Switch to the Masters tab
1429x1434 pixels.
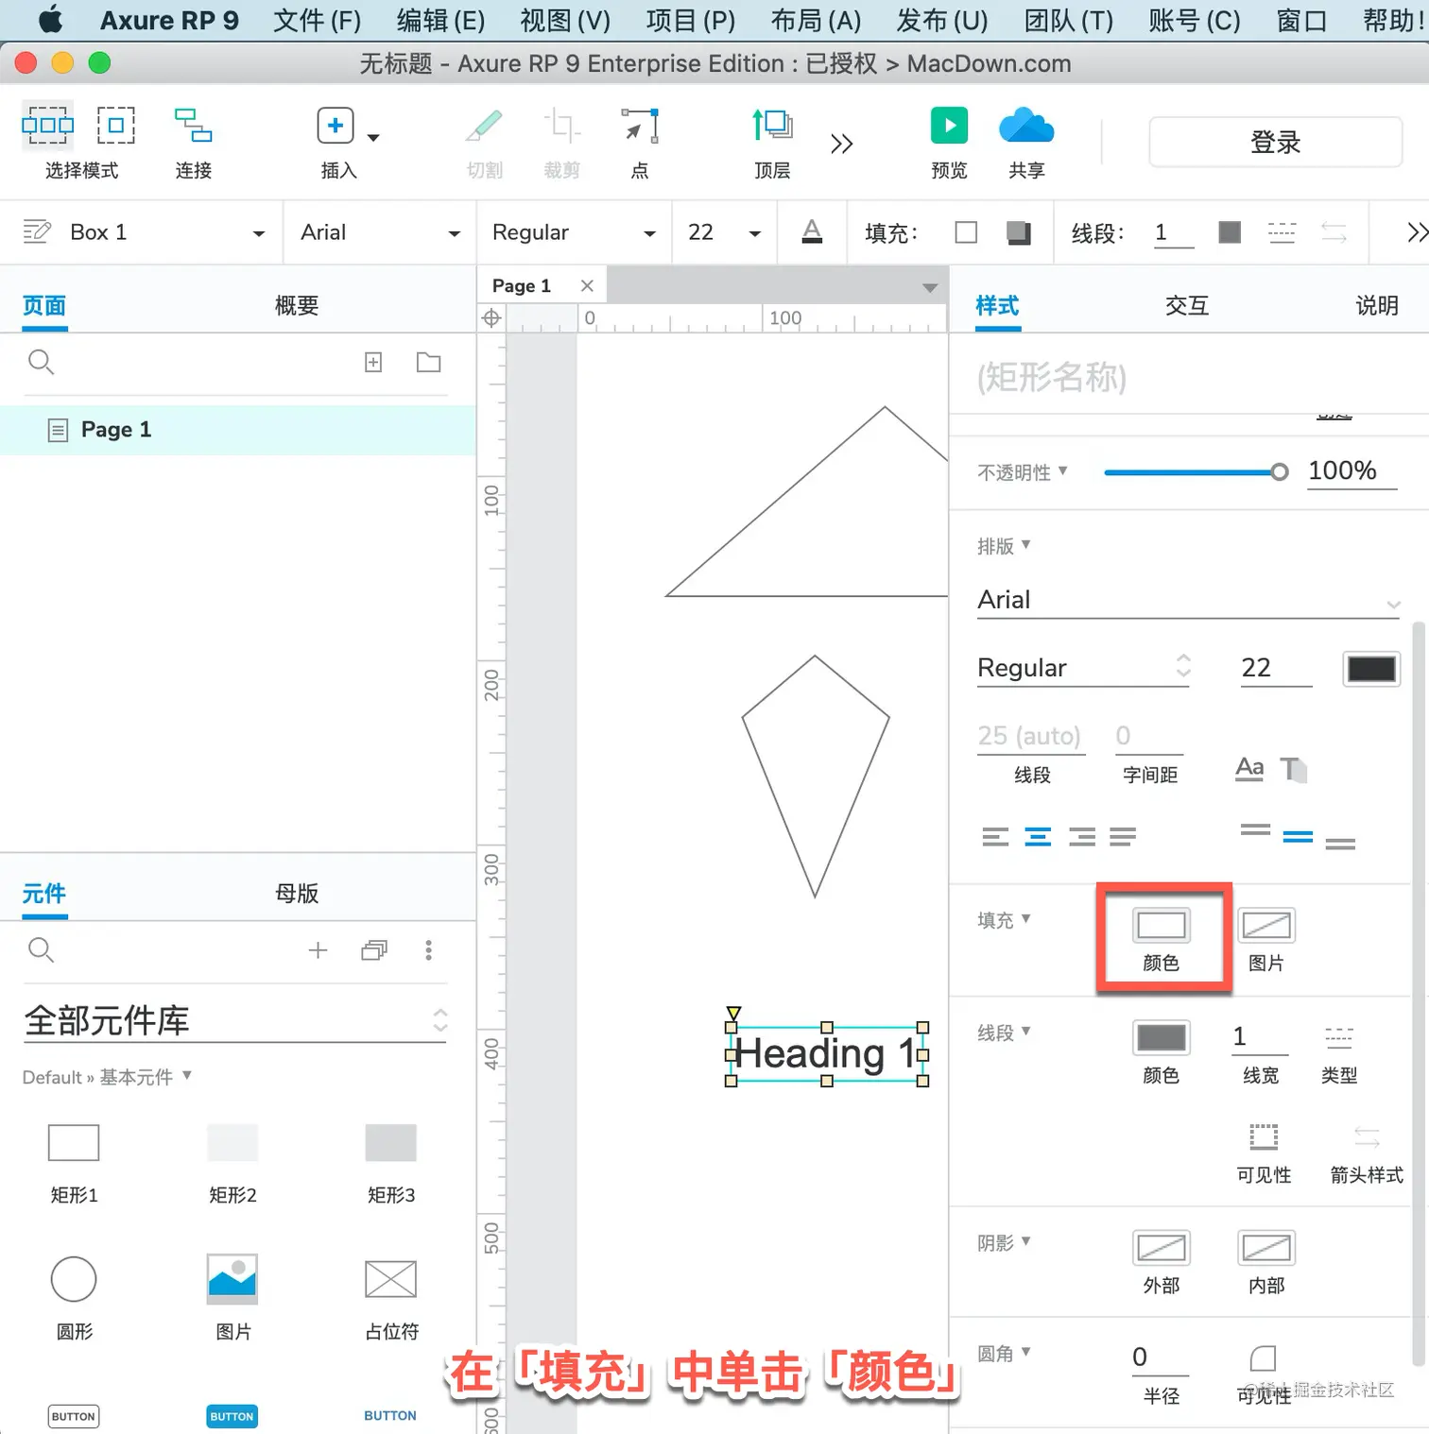(297, 893)
